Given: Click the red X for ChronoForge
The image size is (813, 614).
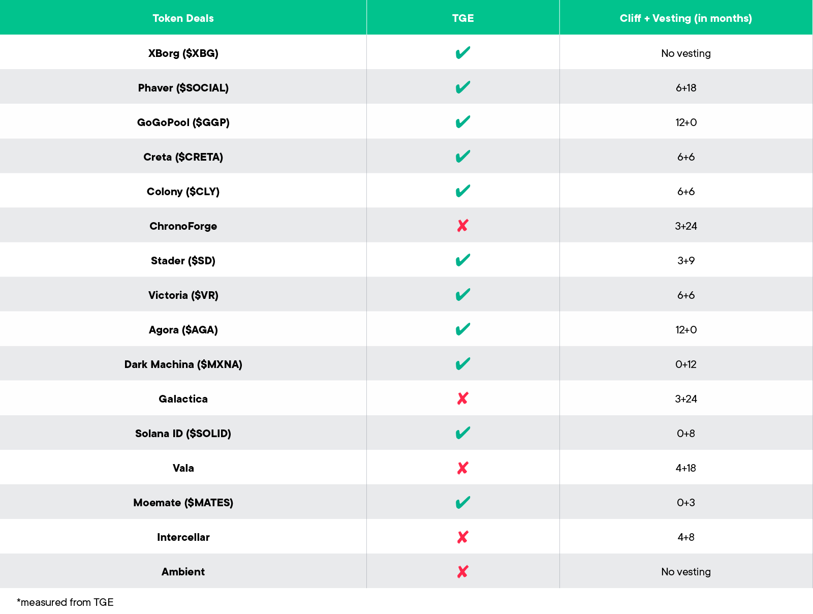Looking at the screenshot, I should (x=462, y=226).
